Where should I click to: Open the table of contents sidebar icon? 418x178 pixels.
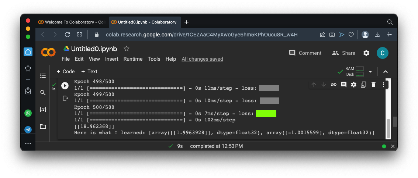click(43, 76)
